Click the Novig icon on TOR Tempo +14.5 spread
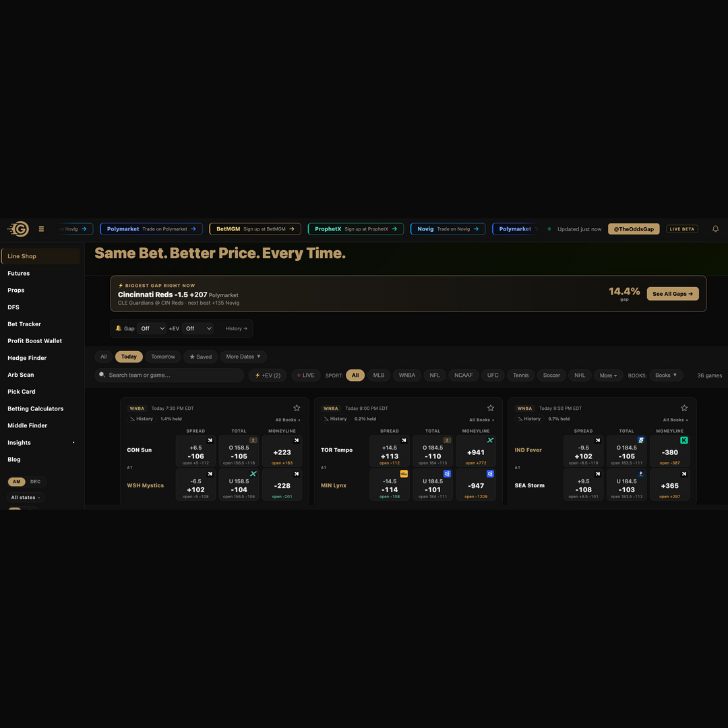The width and height of the screenshot is (728, 728). (x=404, y=440)
